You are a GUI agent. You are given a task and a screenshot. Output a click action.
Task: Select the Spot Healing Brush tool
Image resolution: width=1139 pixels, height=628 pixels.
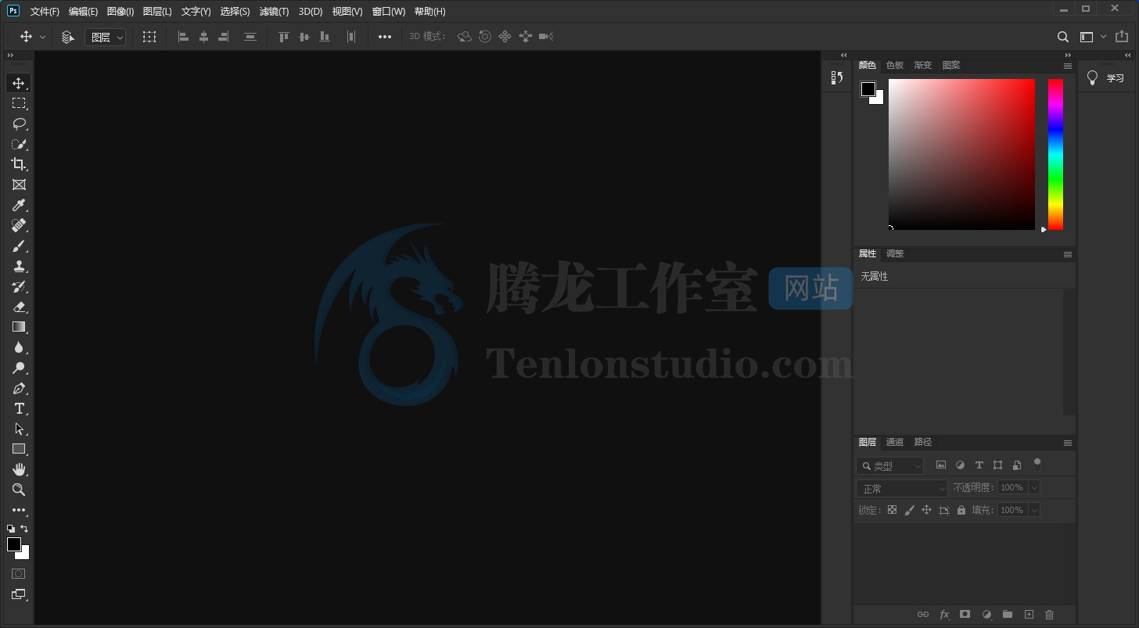click(x=19, y=225)
